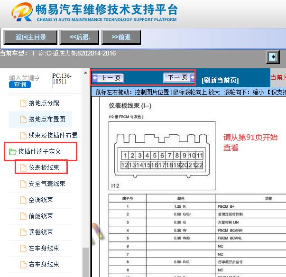Open the 左车身线束 document
Viewport: 286px width, 277px height.
pos(44,248)
